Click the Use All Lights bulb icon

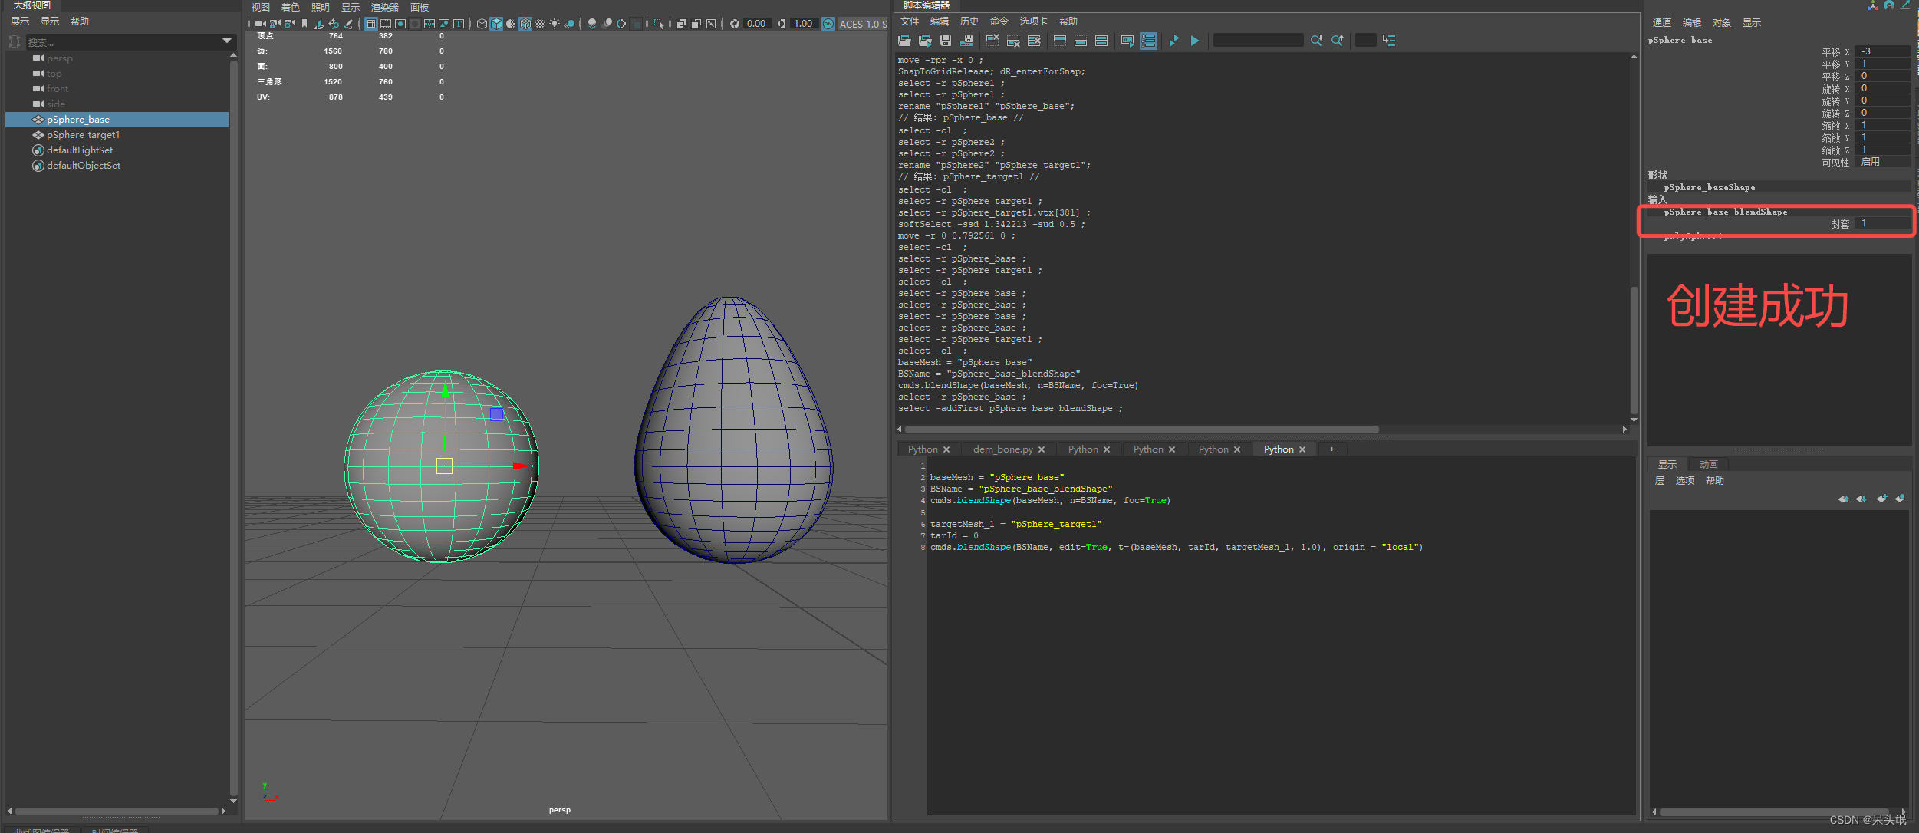point(555,24)
